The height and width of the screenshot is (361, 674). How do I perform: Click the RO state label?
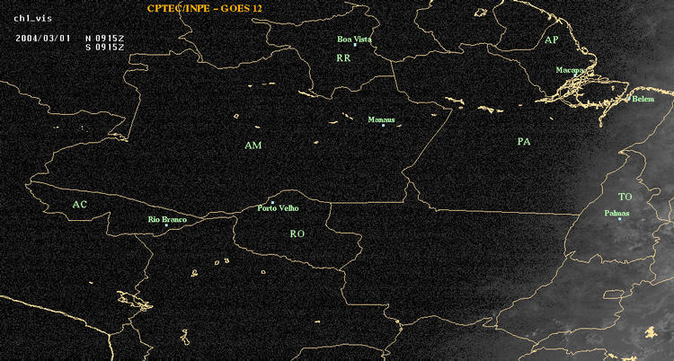tap(297, 233)
